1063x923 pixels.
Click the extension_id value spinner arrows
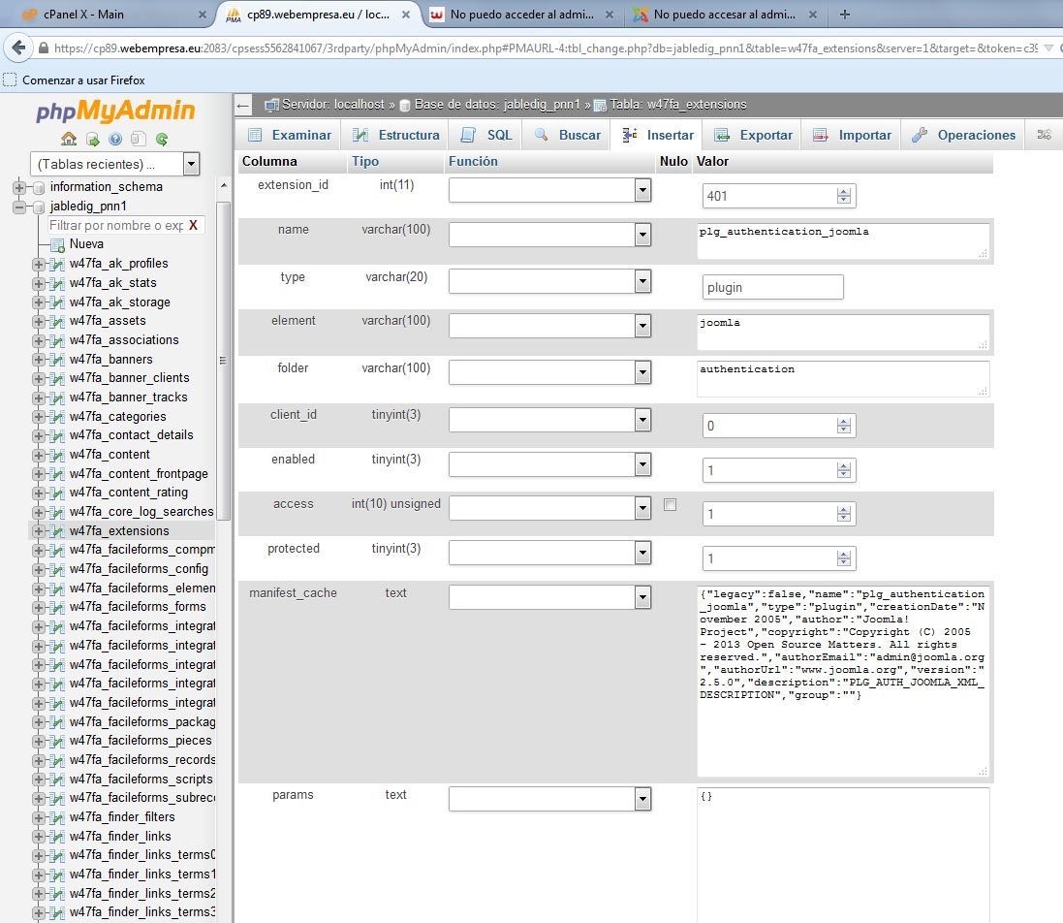(x=843, y=196)
